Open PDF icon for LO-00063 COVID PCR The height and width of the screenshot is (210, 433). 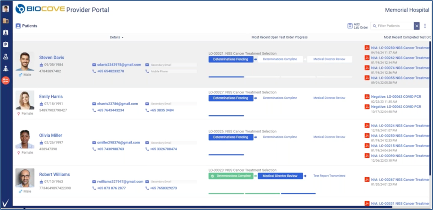[x=367, y=97]
